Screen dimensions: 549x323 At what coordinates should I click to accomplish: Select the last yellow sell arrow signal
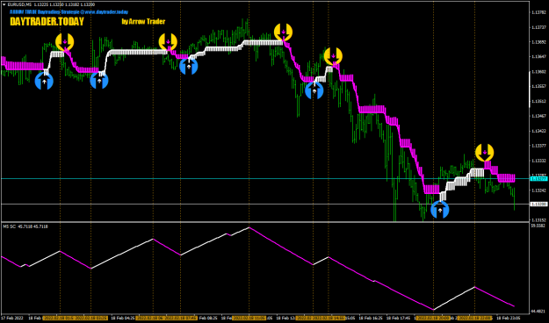click(x=485, y=153)
